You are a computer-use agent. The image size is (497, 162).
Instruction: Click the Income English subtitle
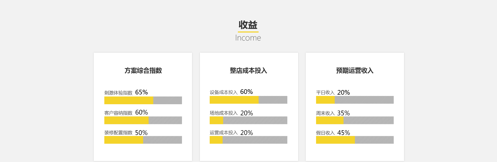pos(248,38)
